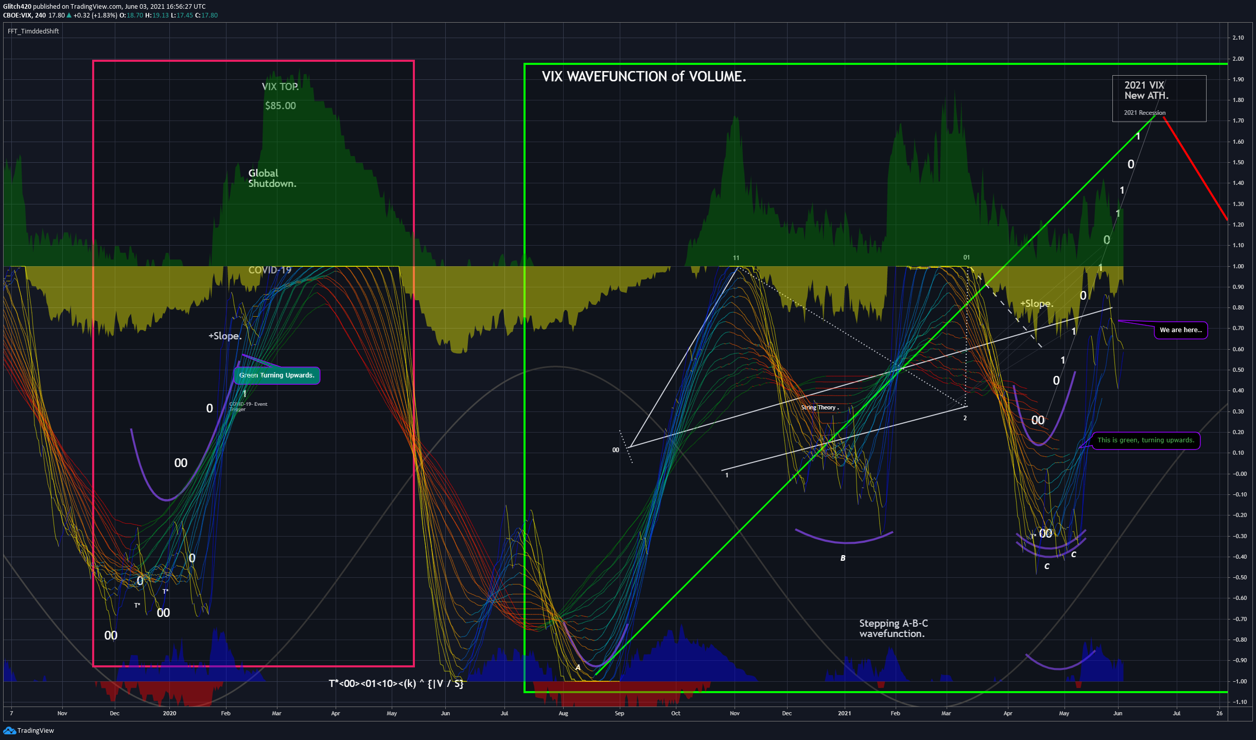Click the T*<00><01<10><(k) formula text
Viewport: 1256px width, 740px height.
pos(396,683)
